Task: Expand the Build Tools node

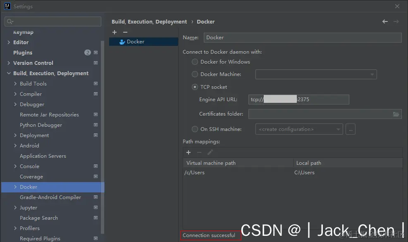Action: 15,83
